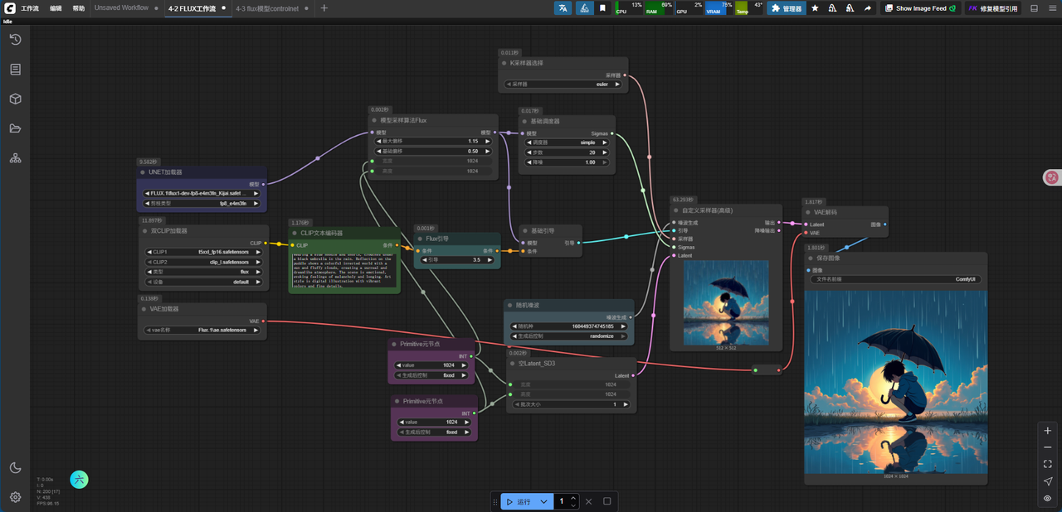This screenshot has height=512, width=1062.
Task: Open CLIP1 t5xxl_fp16 dropdown
Action: click(204, 252)
